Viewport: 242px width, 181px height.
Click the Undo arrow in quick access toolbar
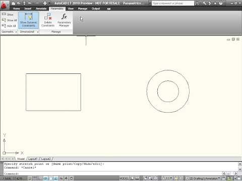30,3
